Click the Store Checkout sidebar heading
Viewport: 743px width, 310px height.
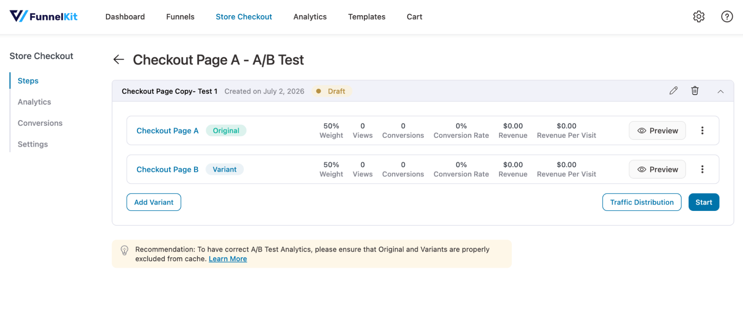[x=41, y=56]
